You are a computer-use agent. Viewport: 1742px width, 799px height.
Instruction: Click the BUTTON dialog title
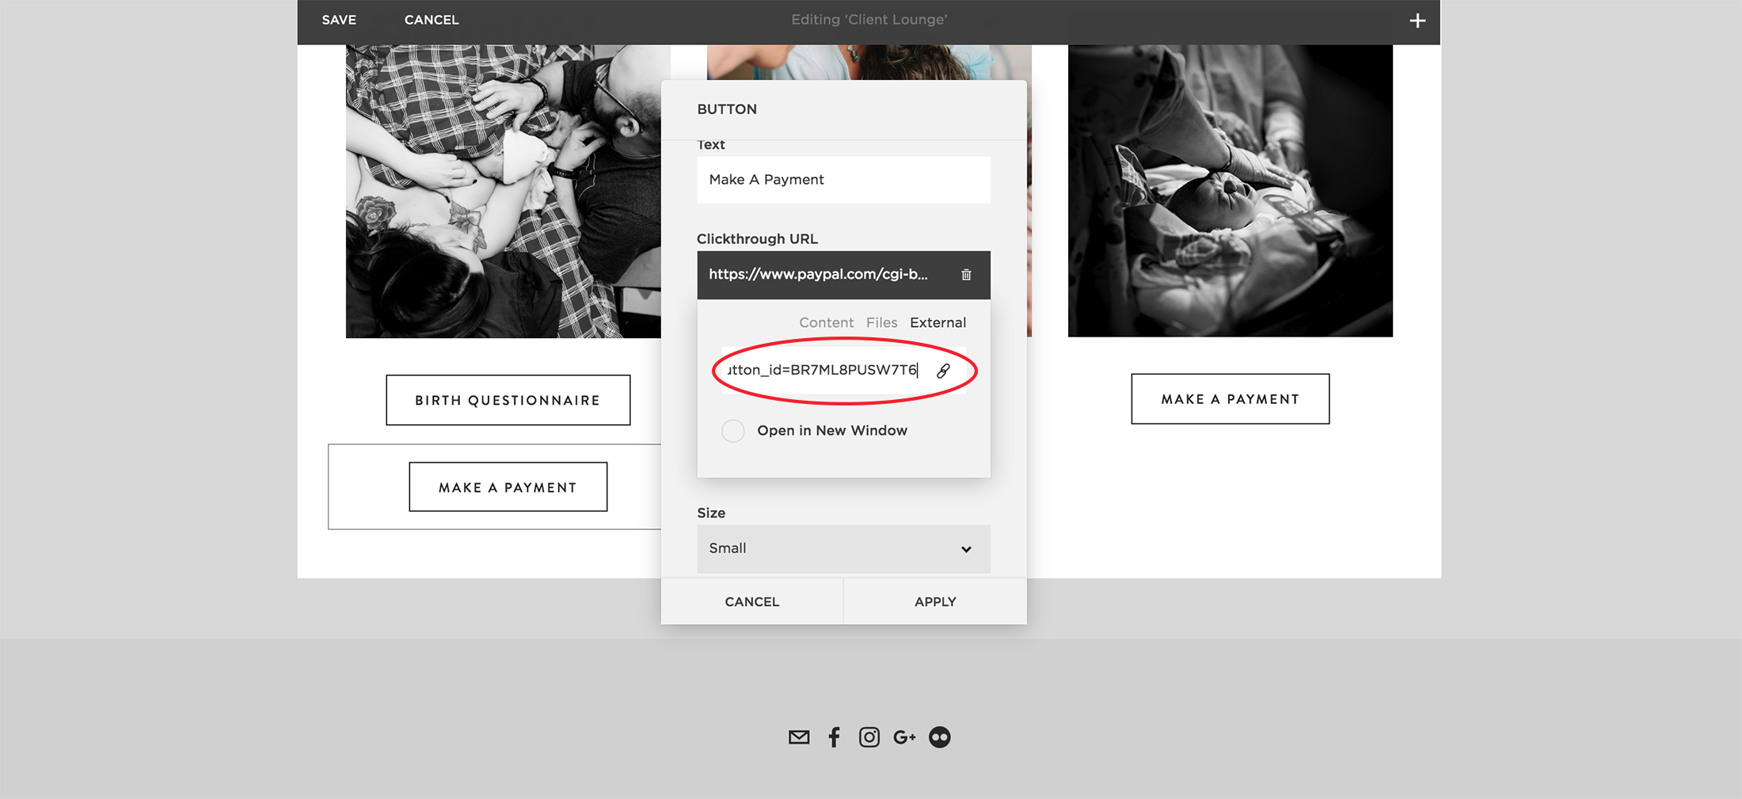[727, 109]
